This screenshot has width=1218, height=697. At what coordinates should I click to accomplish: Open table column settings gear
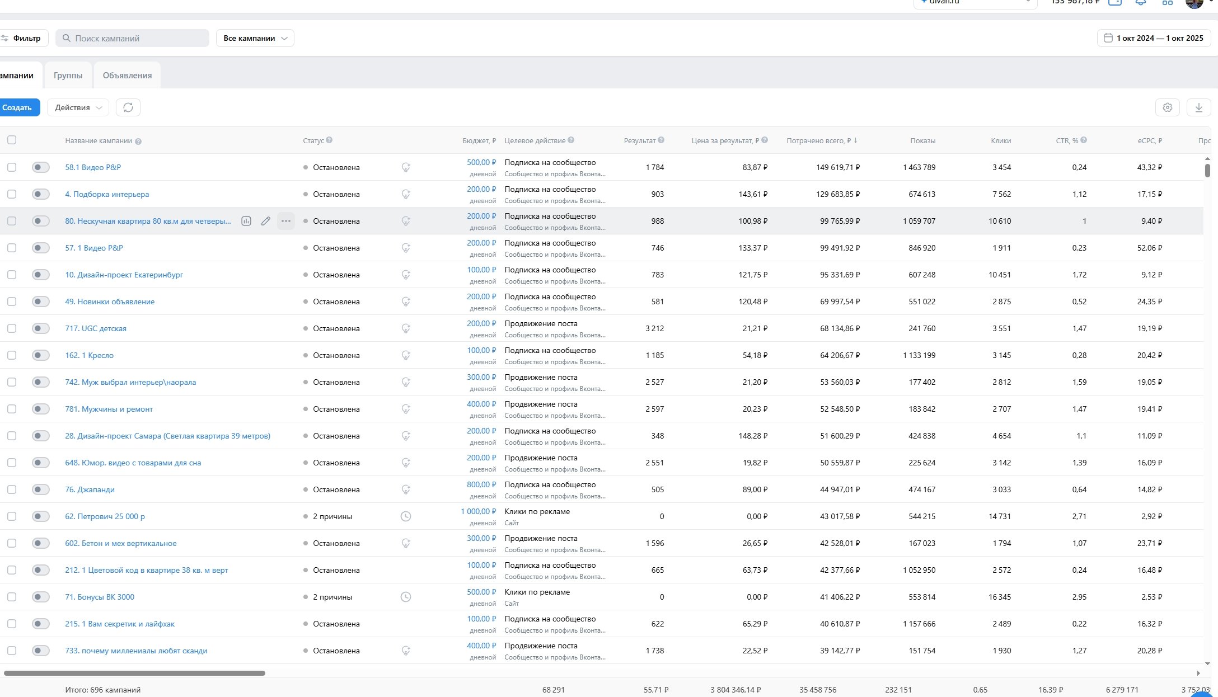click(1167, 107)
